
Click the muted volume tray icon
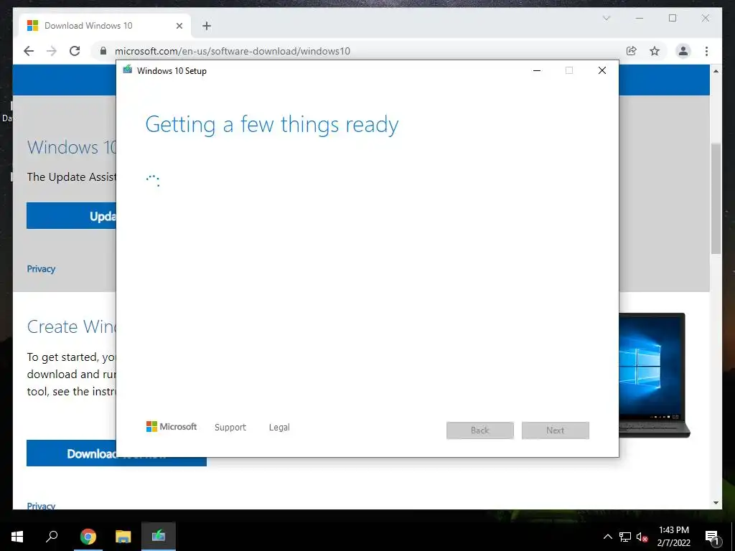(642, 537)
